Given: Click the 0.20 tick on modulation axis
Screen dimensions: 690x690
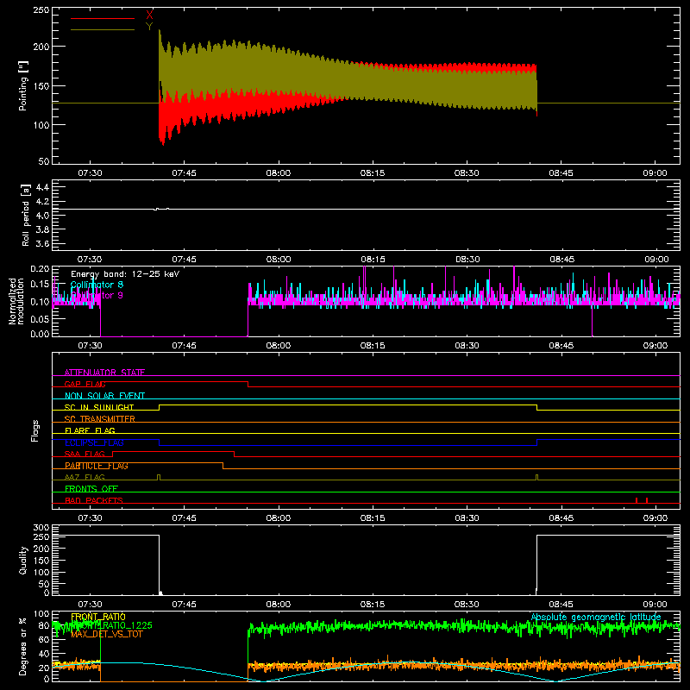Looking at the screenshot, I should pyautogui.click(x=40, y=269).
